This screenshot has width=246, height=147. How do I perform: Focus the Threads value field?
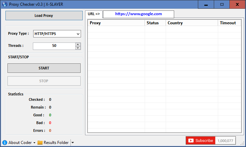point(54,46)
